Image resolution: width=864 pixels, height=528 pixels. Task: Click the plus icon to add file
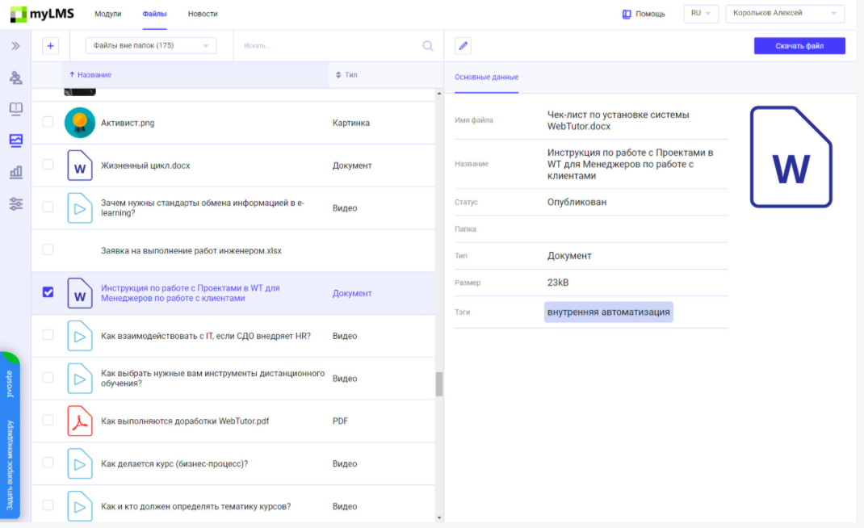pyautogui.click(x=50, y=46)
